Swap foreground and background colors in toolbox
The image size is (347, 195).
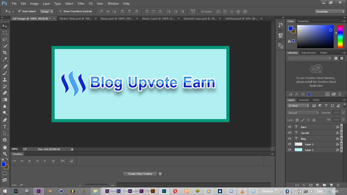pos(7,159)
